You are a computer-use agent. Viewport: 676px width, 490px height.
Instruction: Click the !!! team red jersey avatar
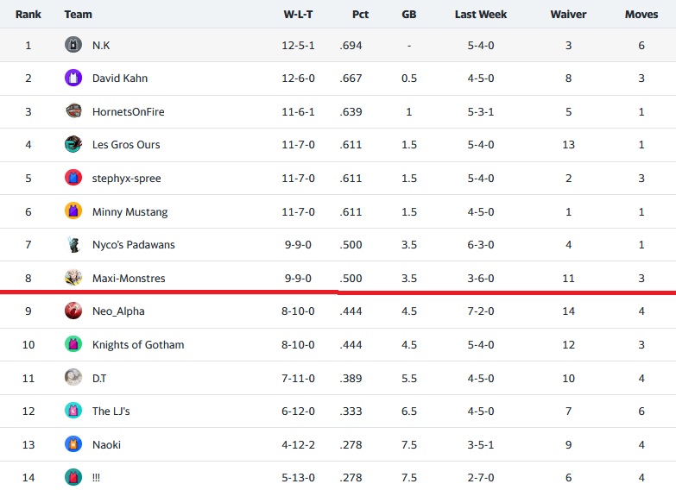pos(73,477)
